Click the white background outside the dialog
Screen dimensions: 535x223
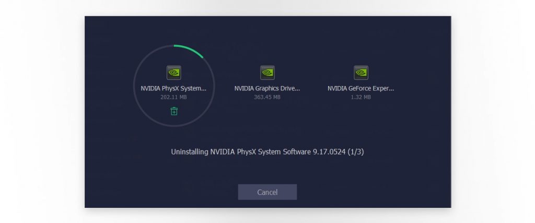click(41, 112)
